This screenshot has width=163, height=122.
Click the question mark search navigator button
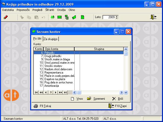[x=51, y=92]
